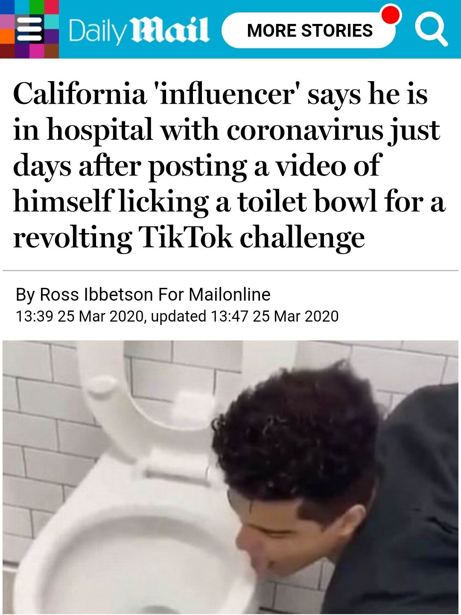The height and width of the screenshot is (615, 461).
Task: Click the horizontal divider under the headline
Action: (x=230, y=270)
